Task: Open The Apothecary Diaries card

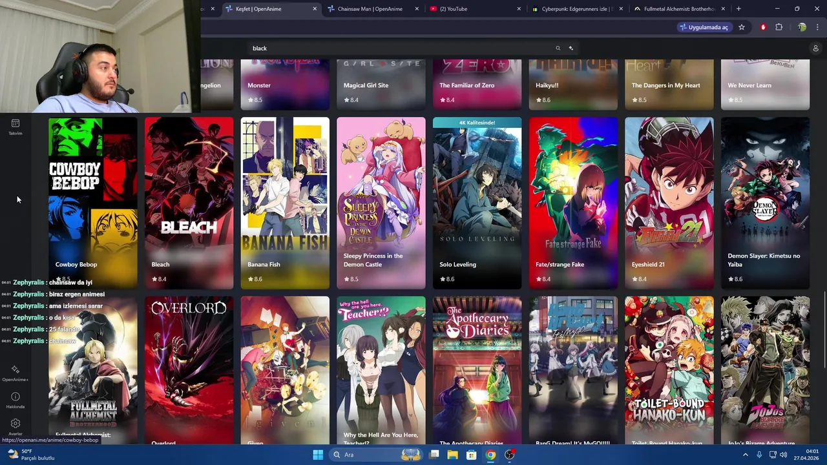Action: 477,371
